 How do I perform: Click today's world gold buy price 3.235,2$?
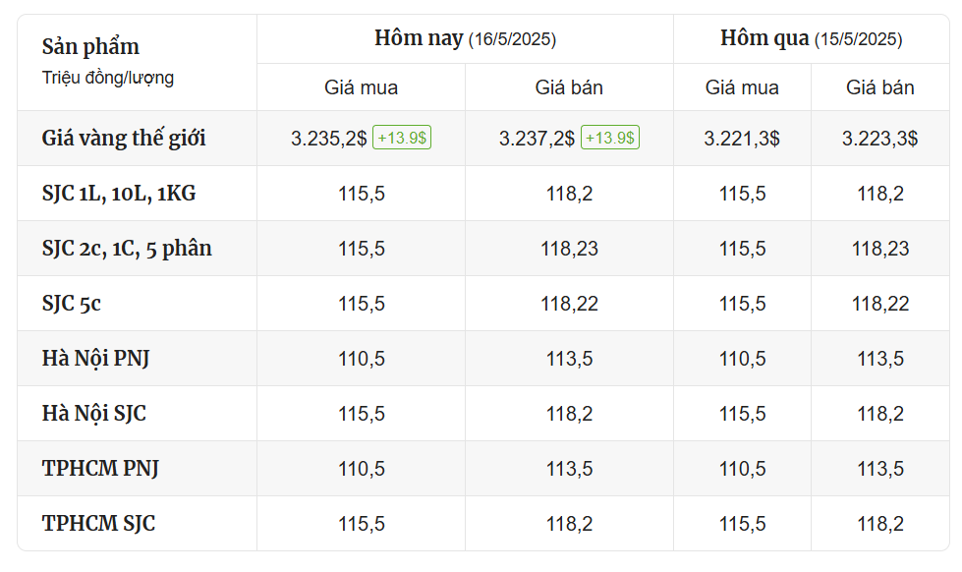[328, 139]
